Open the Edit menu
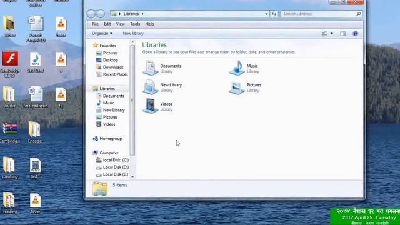This screenshot has width=400, height=225. [x=107, y=24]
